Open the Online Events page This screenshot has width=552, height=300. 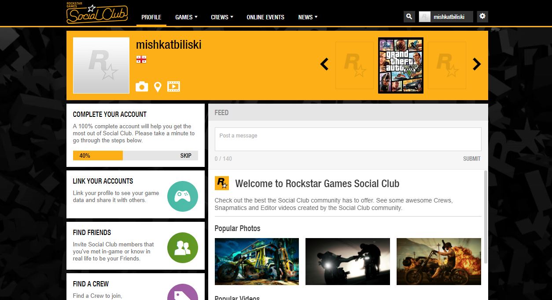[265, 17]
